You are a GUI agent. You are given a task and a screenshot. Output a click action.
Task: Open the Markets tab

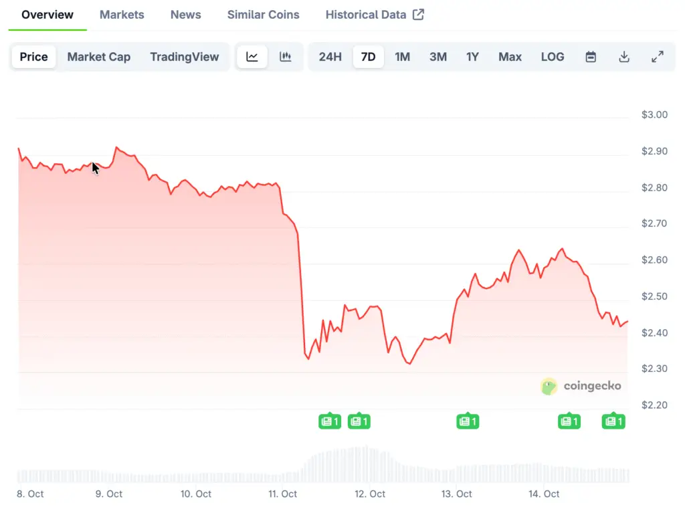click(122, 15)
